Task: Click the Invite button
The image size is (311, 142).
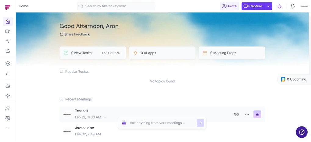Action: coord(229,6)
